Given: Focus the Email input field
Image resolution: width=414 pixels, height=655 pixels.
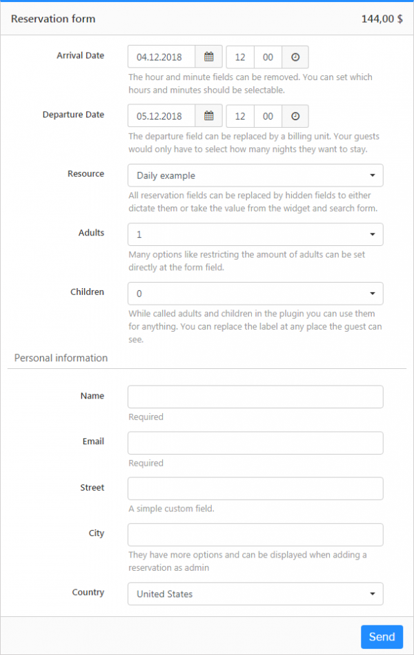Looking at the screenshot, I should point(255,443).
